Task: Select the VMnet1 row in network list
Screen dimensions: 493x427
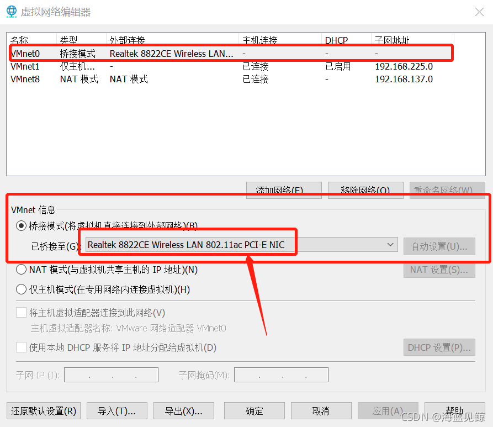Action: 231,66
